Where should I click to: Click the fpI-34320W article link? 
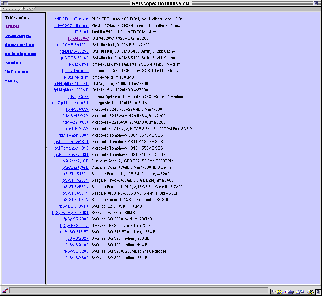tap(78, 38)
